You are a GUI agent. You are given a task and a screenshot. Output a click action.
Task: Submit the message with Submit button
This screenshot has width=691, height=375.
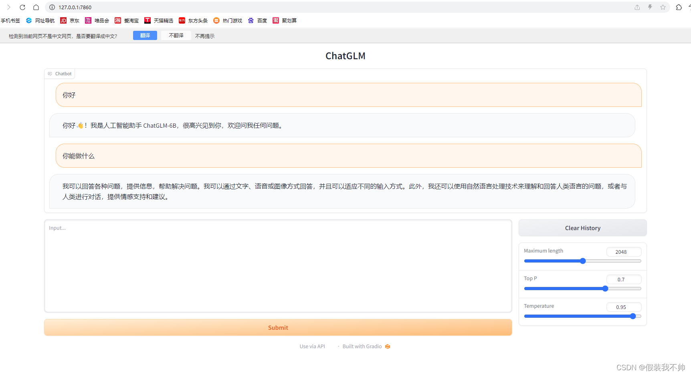278,327
